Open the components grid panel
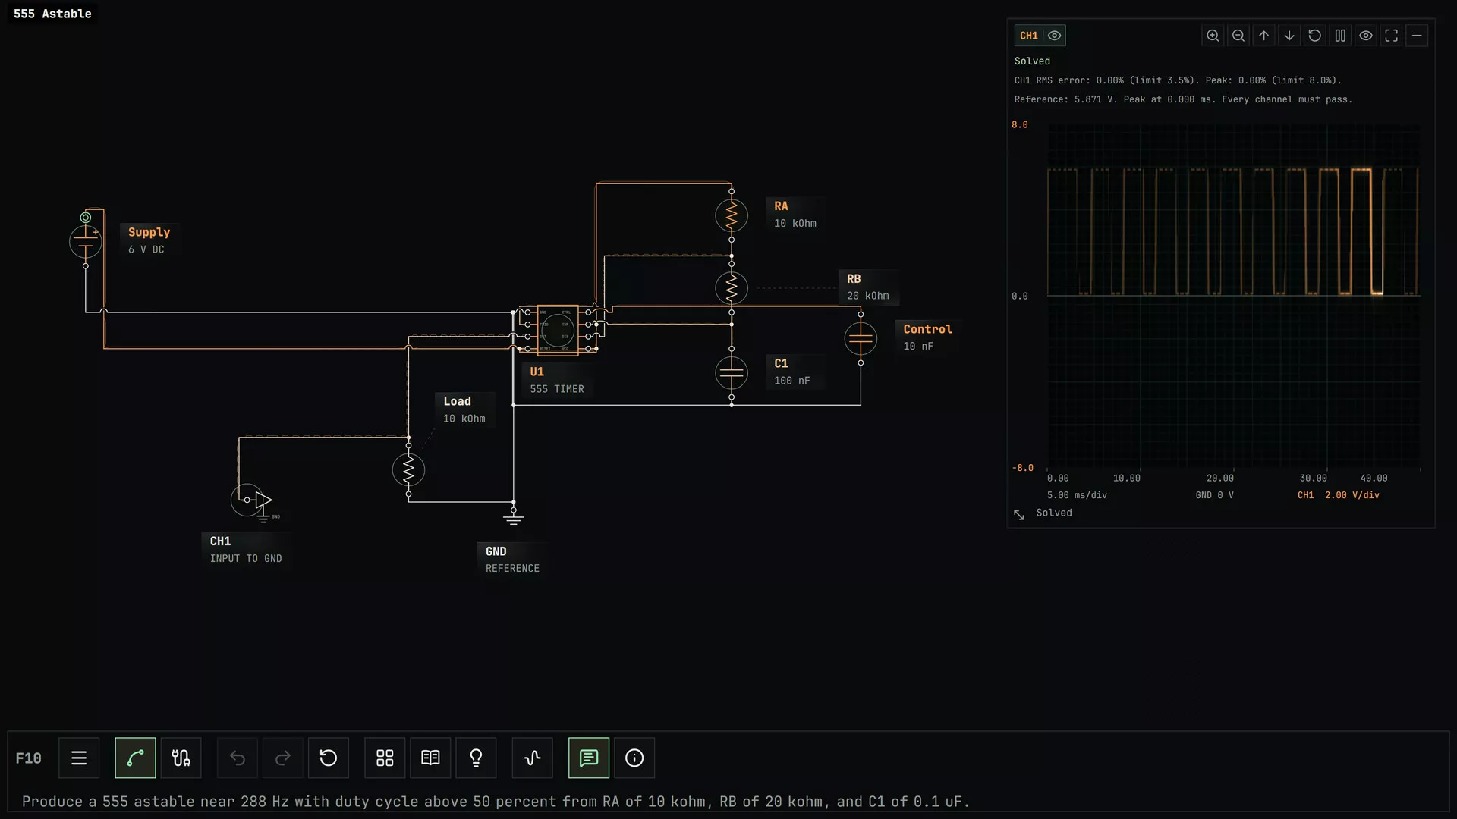Image resolution: width=1457 pixels, height=819 pixels. pos(385,758)
